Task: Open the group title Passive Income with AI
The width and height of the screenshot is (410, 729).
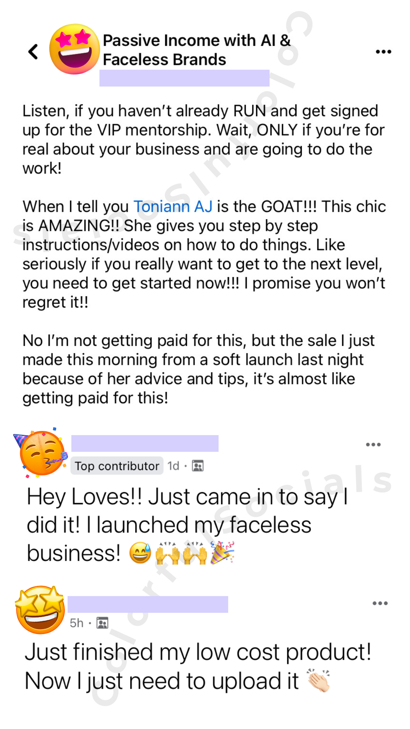Action: [197, 50]
